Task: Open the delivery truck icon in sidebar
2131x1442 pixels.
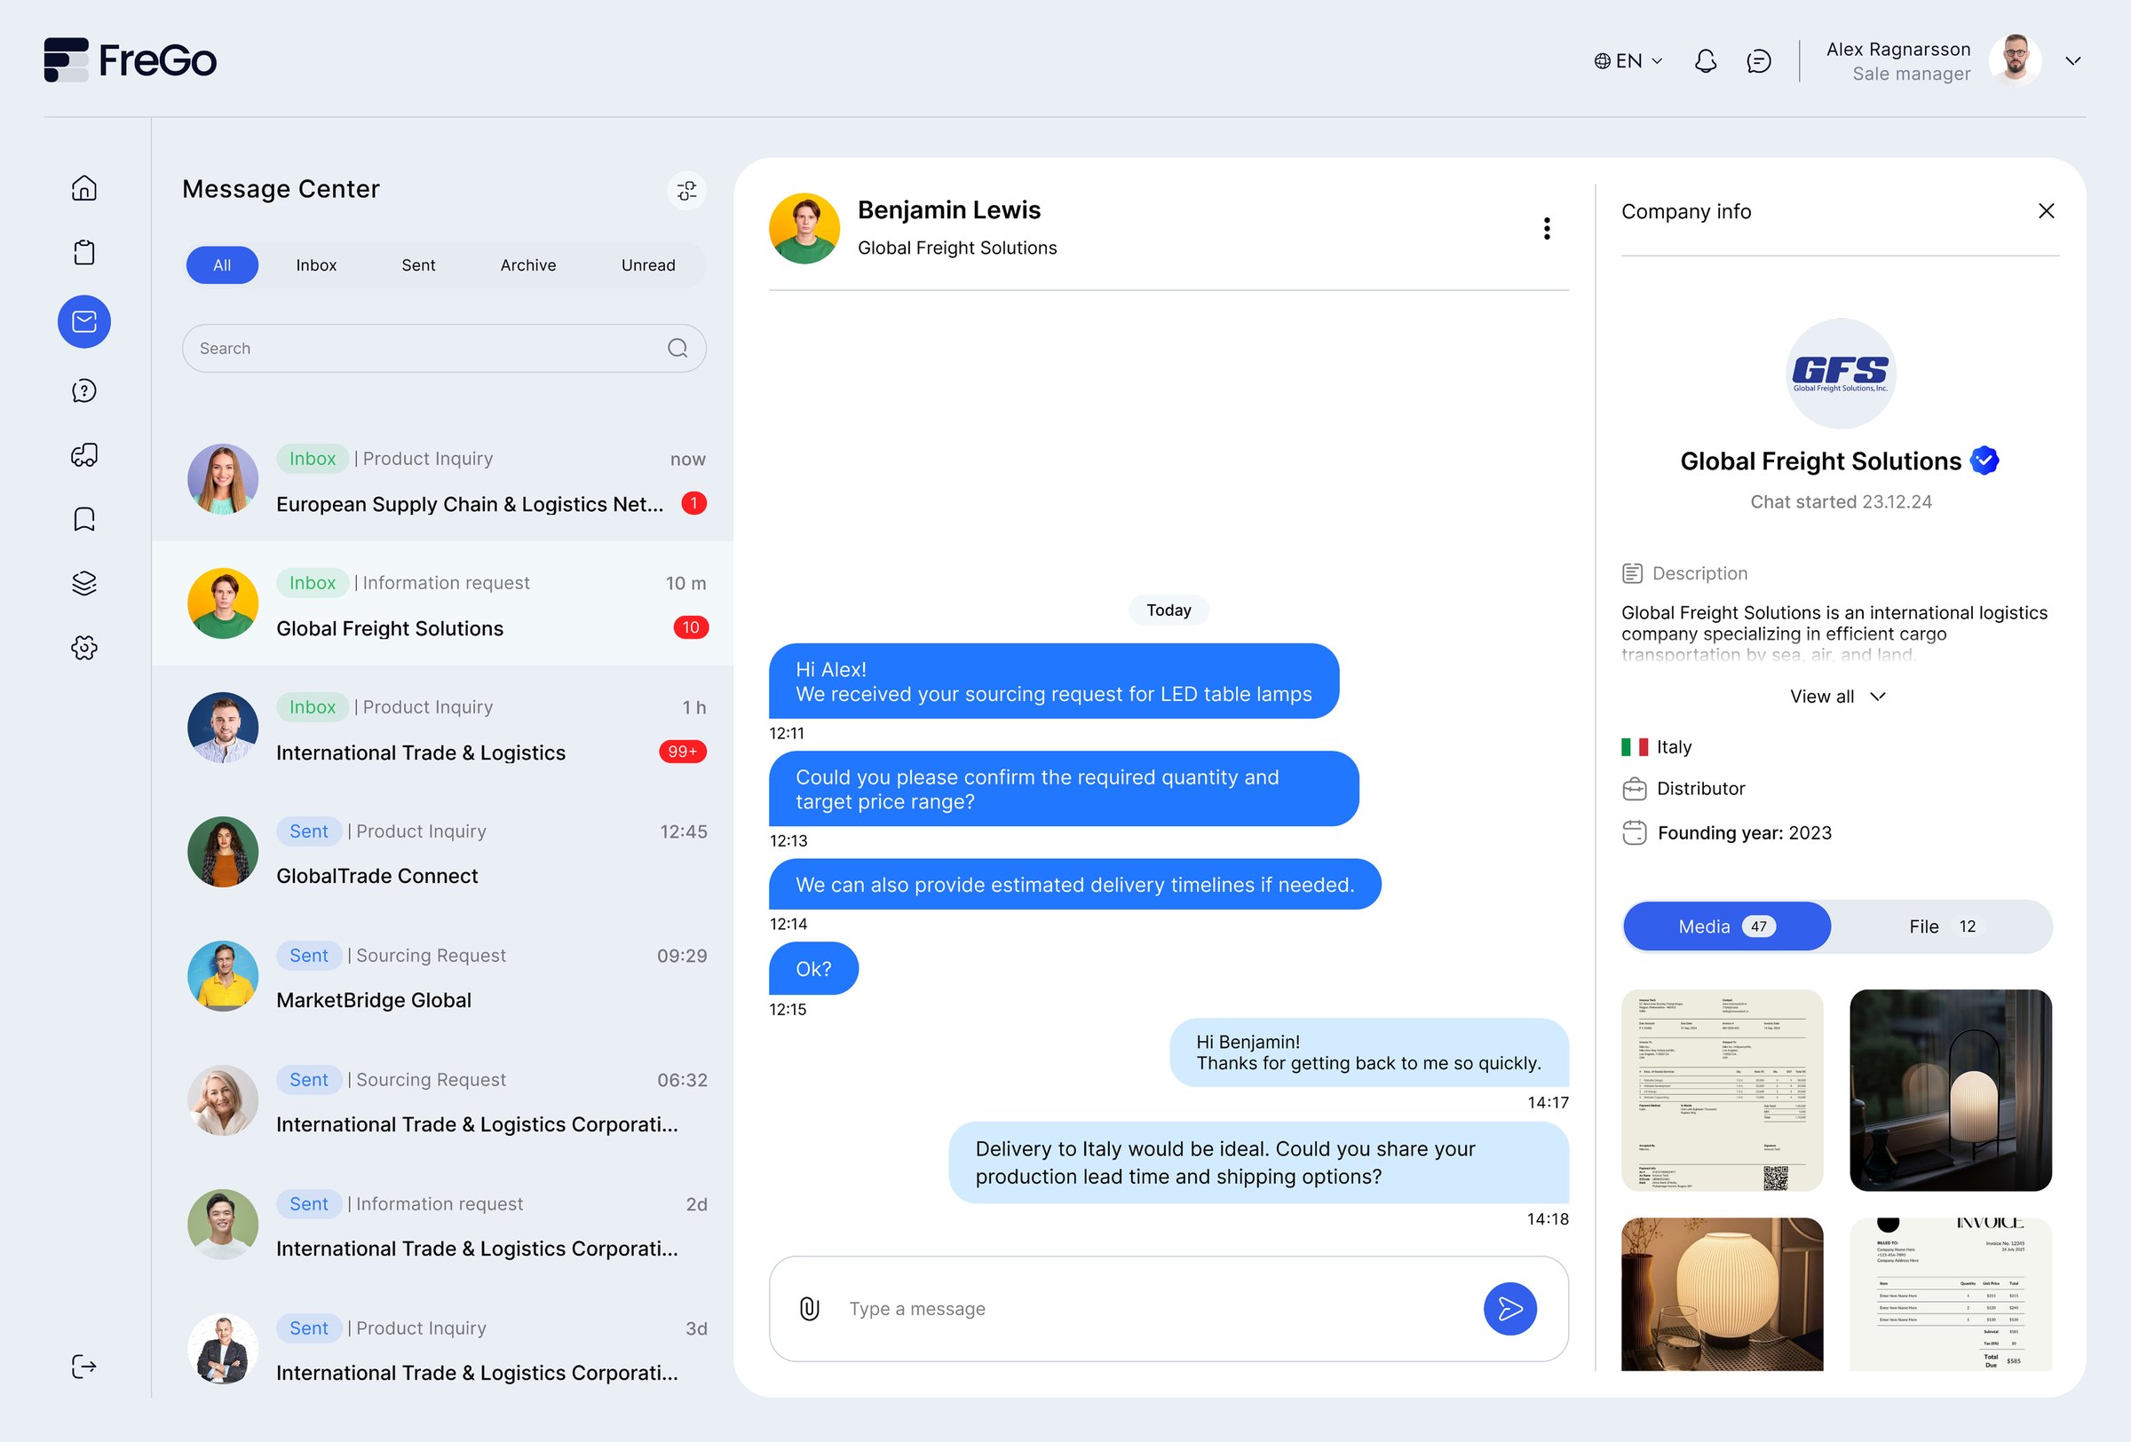Action: coord(84,455)
